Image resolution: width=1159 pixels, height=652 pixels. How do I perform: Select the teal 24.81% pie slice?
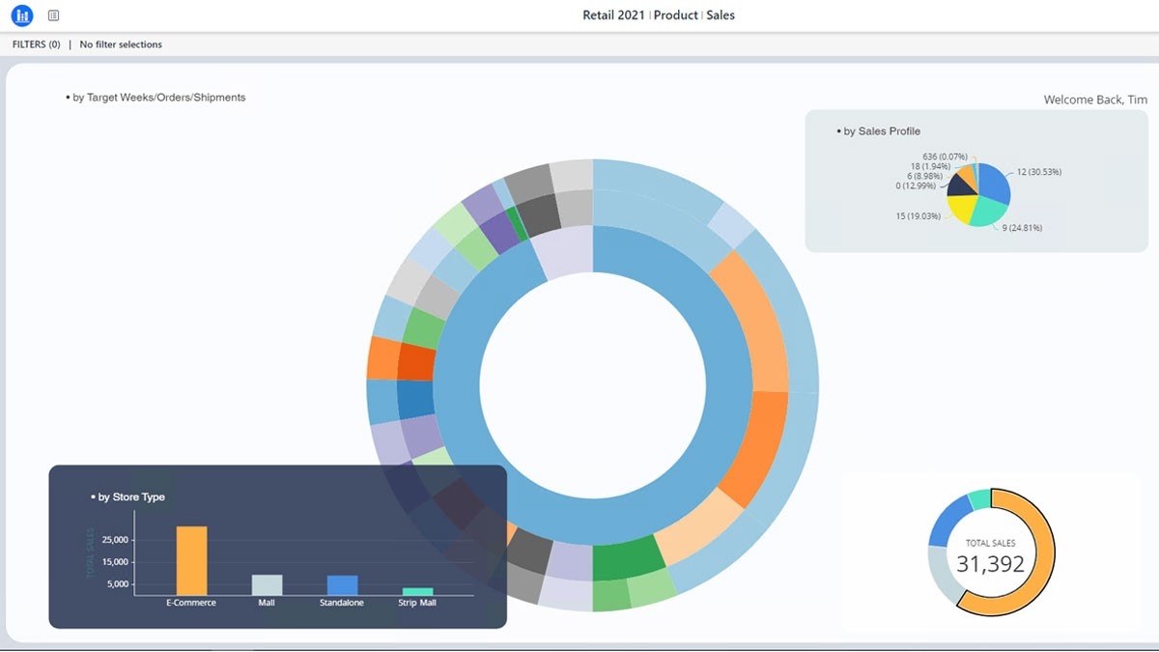pyautogui.click(x=989, y=212)
